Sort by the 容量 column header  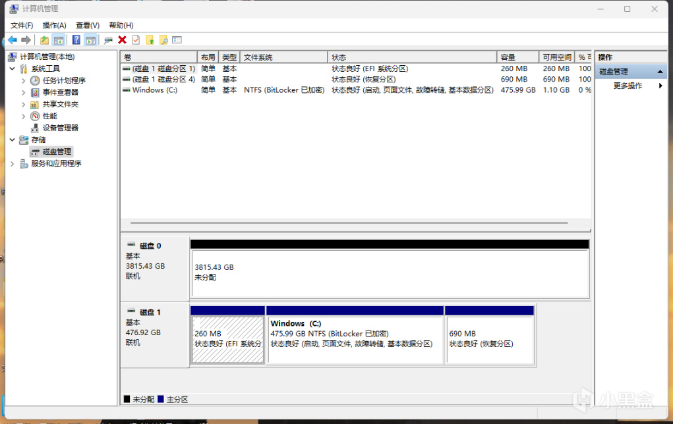pyautogui.click(x=517, y=57)
